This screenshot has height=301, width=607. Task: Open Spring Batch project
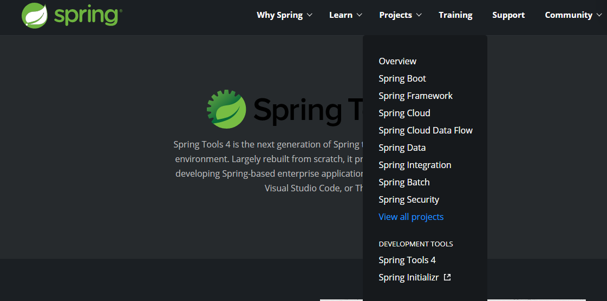click(x=404, y=182)
